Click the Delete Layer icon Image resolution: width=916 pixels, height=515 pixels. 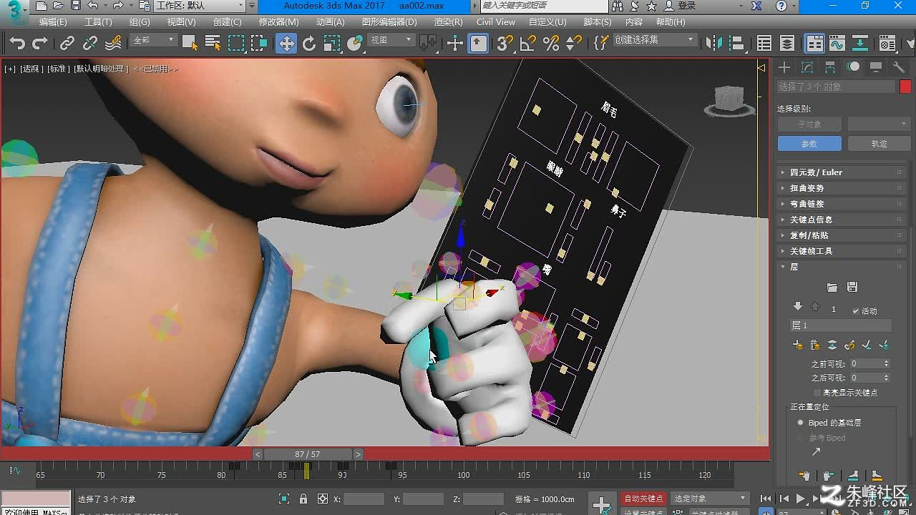coord(815,345)
